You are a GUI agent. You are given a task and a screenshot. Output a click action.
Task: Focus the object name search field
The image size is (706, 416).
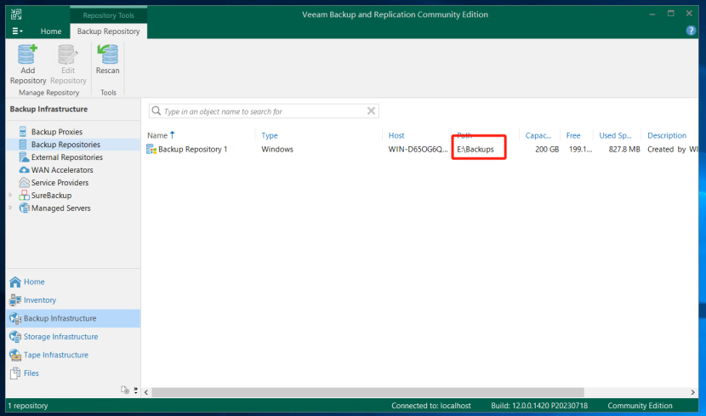tap(264, 111)
